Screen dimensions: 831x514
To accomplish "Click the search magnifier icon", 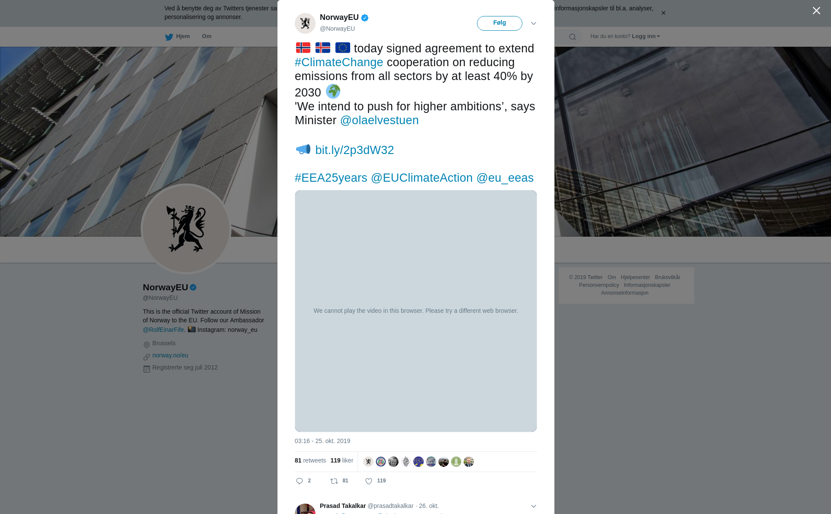I will point(573,37).
